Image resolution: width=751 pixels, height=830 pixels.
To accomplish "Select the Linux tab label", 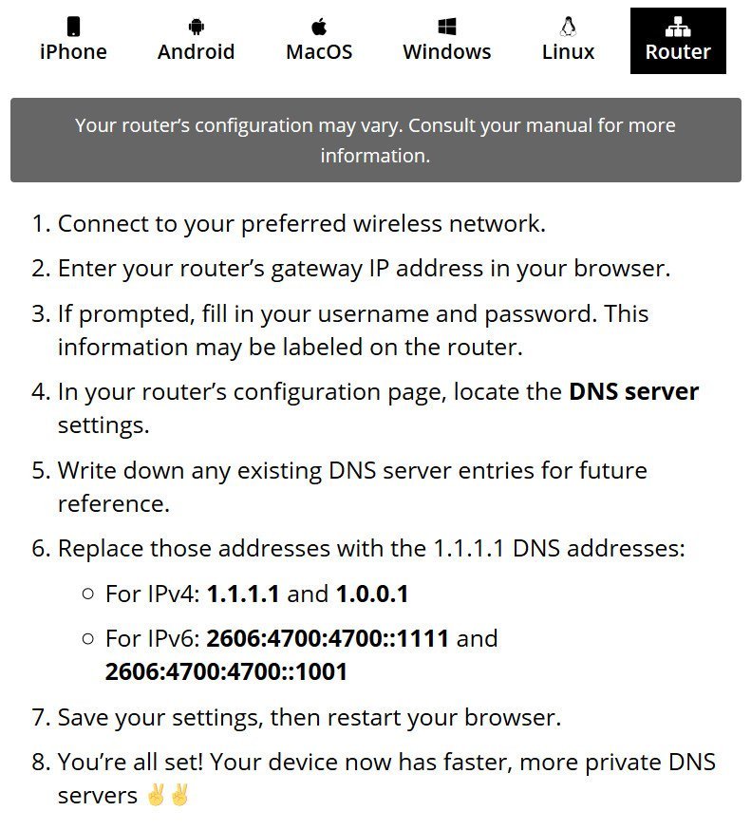I will 569,52.
